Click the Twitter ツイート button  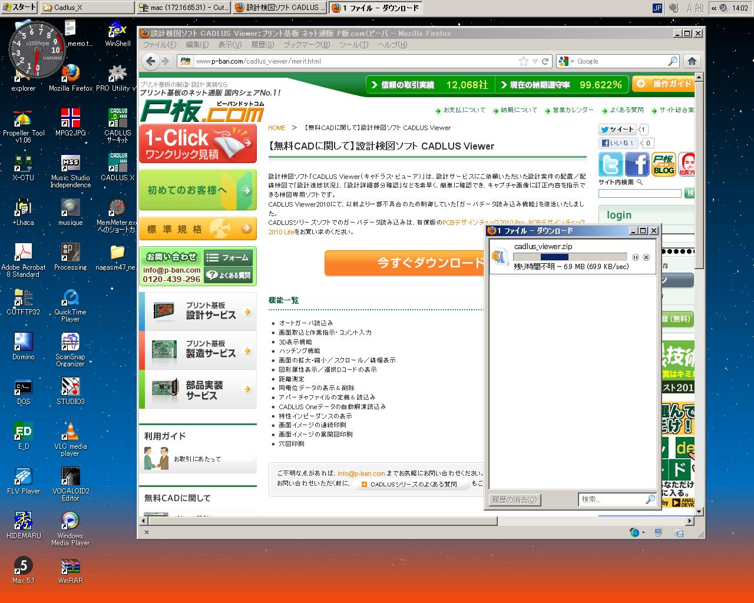click(x=617, y=130)
